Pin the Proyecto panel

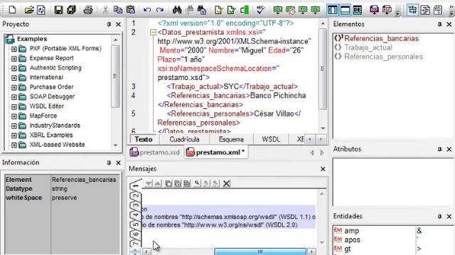click(x=109, y=24)
